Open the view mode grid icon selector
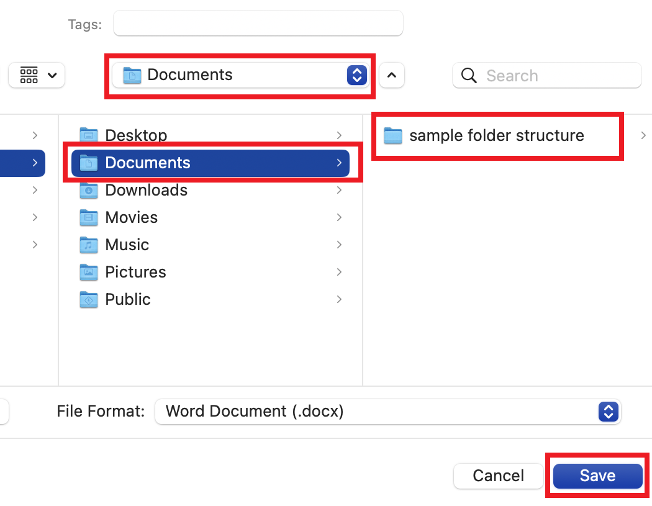The height and width of the screenshot is (506, 652). point(37,75)
